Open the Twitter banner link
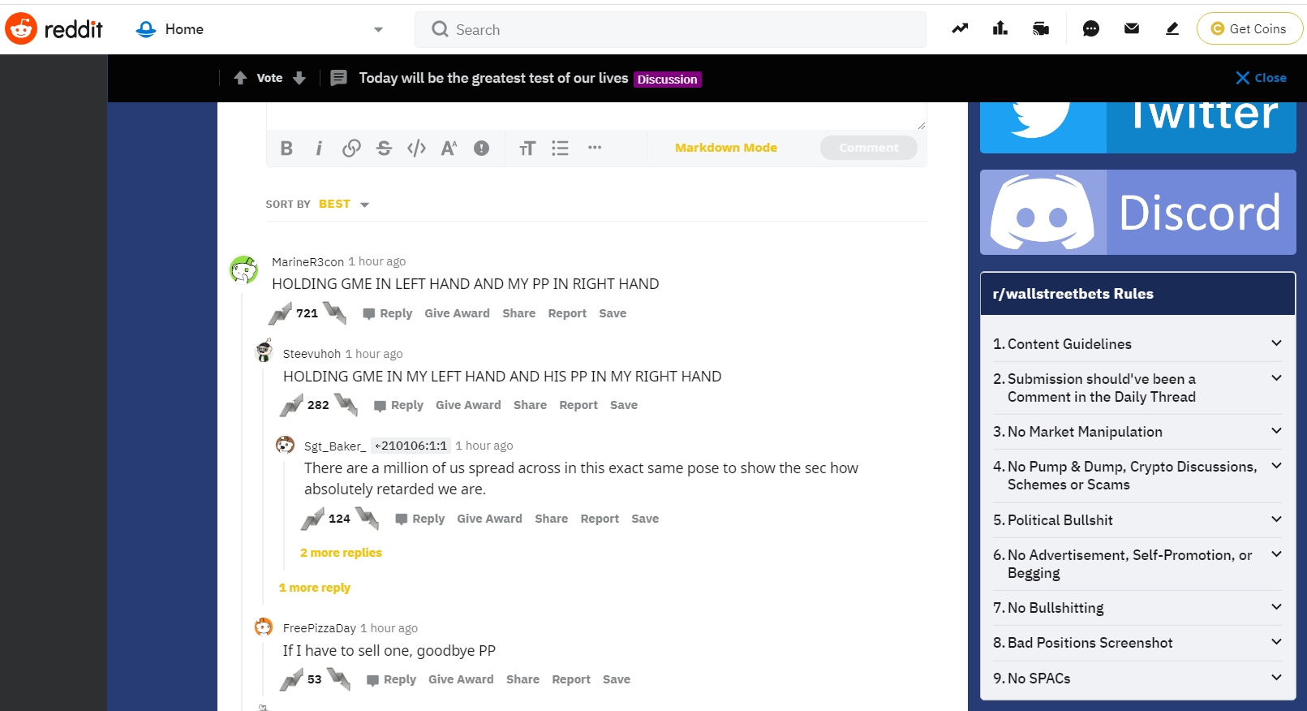Screen dimensions: 1307x711 [x=1137, y=127]
